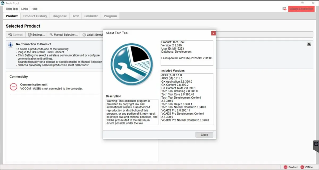Viewport: 319px width, 170px height.
Task: Select Tech Tool Normal Content 2.8.340.0 entry
Action: coord(184,107)
